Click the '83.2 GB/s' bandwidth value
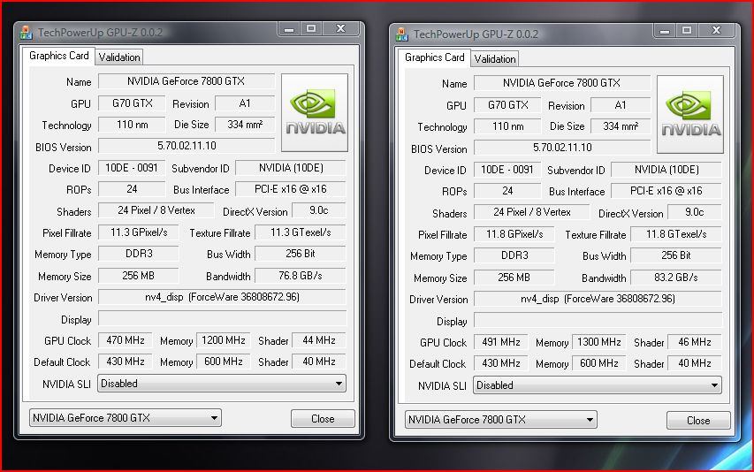The width and height of the screenshot is (754, 472). pyautogui.click(x=675, y=278)
